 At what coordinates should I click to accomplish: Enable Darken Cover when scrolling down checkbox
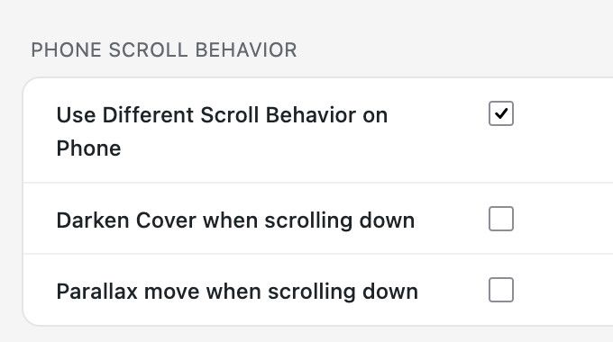click(x=501, y=219)
